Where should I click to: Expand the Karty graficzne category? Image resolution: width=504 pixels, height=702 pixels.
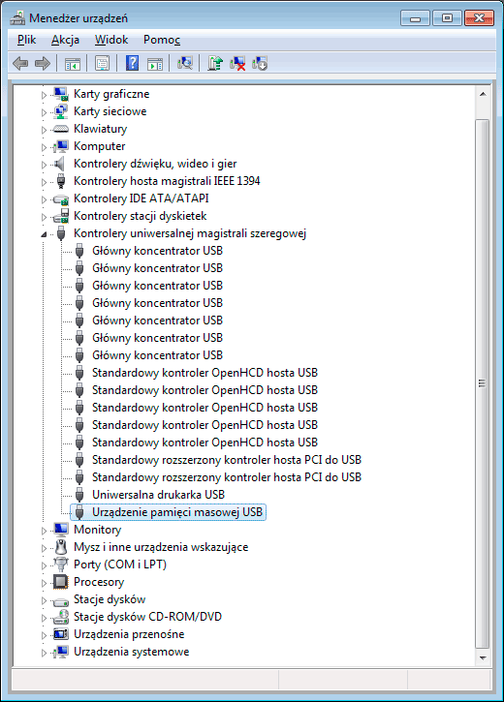tap(44, 95)
